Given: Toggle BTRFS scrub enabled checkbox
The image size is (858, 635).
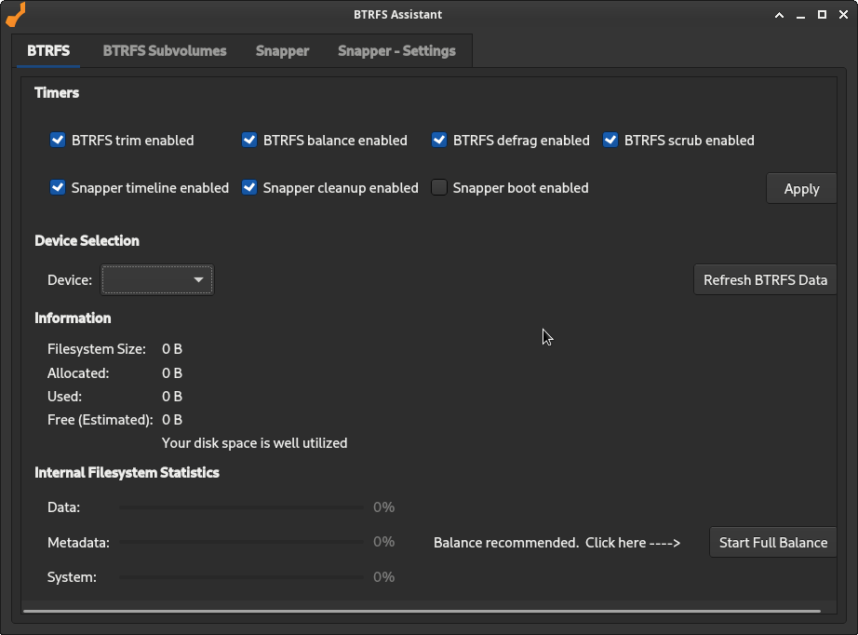Looking at the screenshot, I should pos(610,141).
